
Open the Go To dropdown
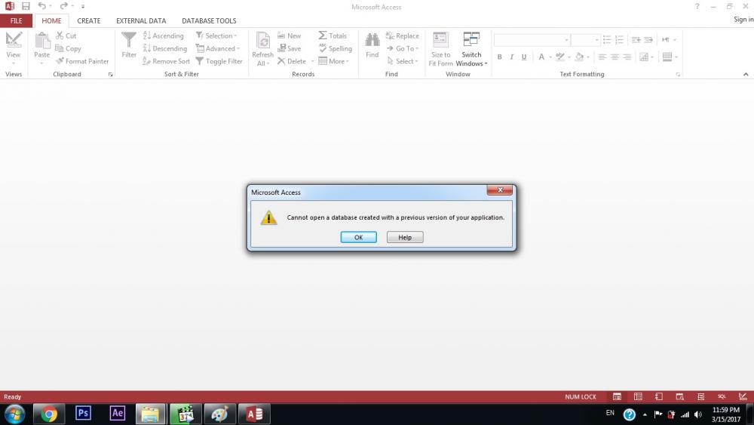pos(403,48)
